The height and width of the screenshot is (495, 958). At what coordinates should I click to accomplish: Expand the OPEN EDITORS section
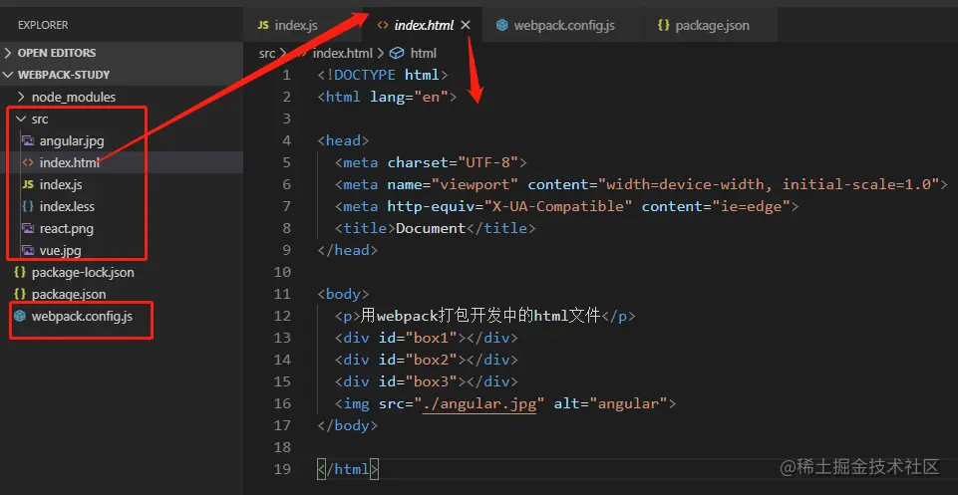pos(123,53)
